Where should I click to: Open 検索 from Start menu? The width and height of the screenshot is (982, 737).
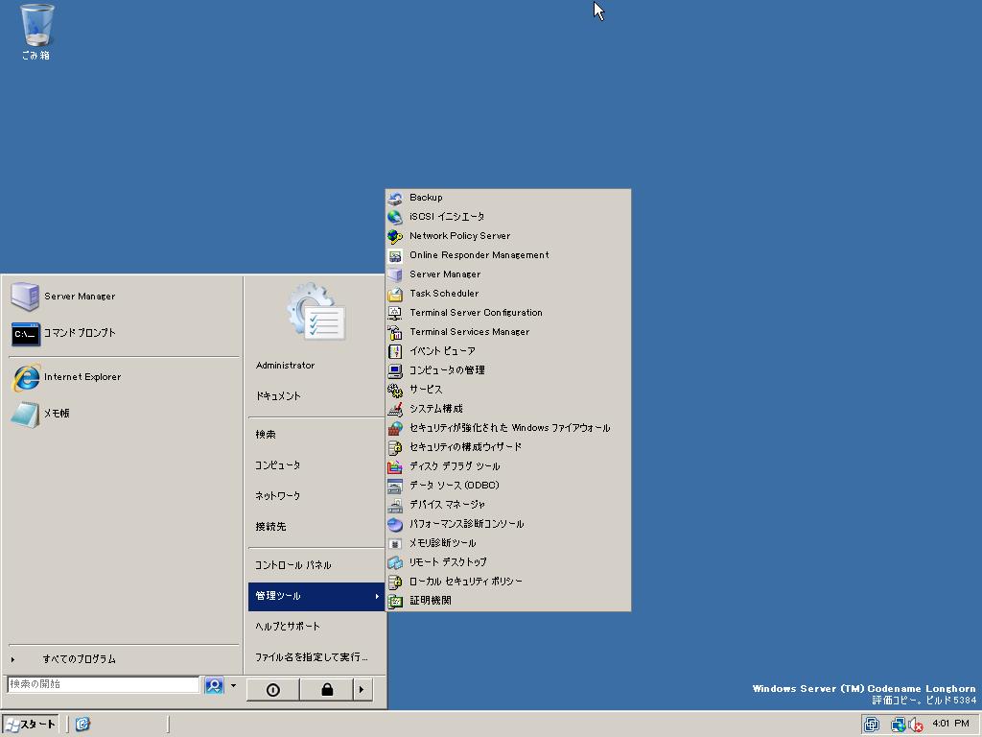click(x=316, y=435)
